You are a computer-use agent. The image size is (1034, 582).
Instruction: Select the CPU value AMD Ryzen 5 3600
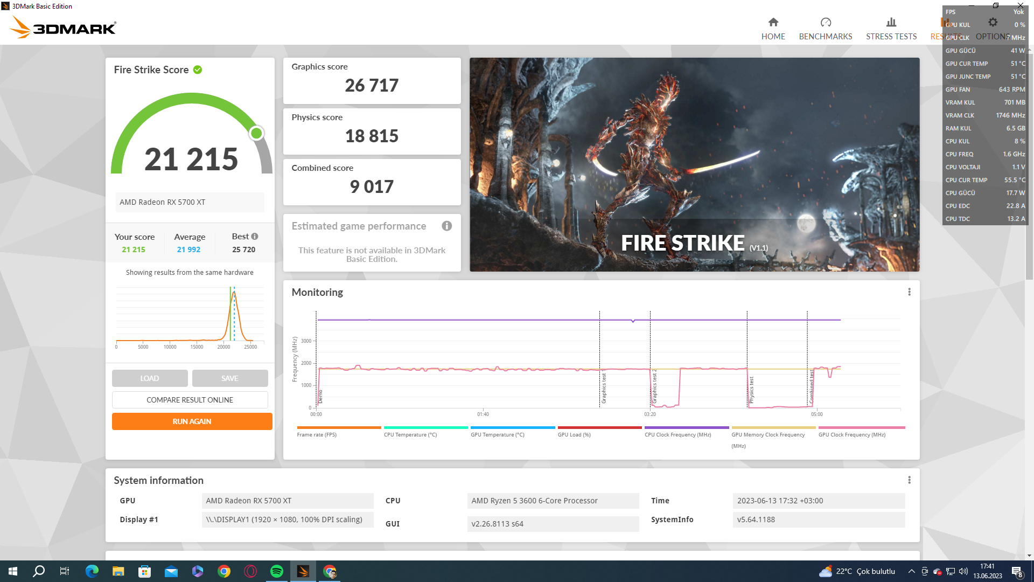coord(553,501)
